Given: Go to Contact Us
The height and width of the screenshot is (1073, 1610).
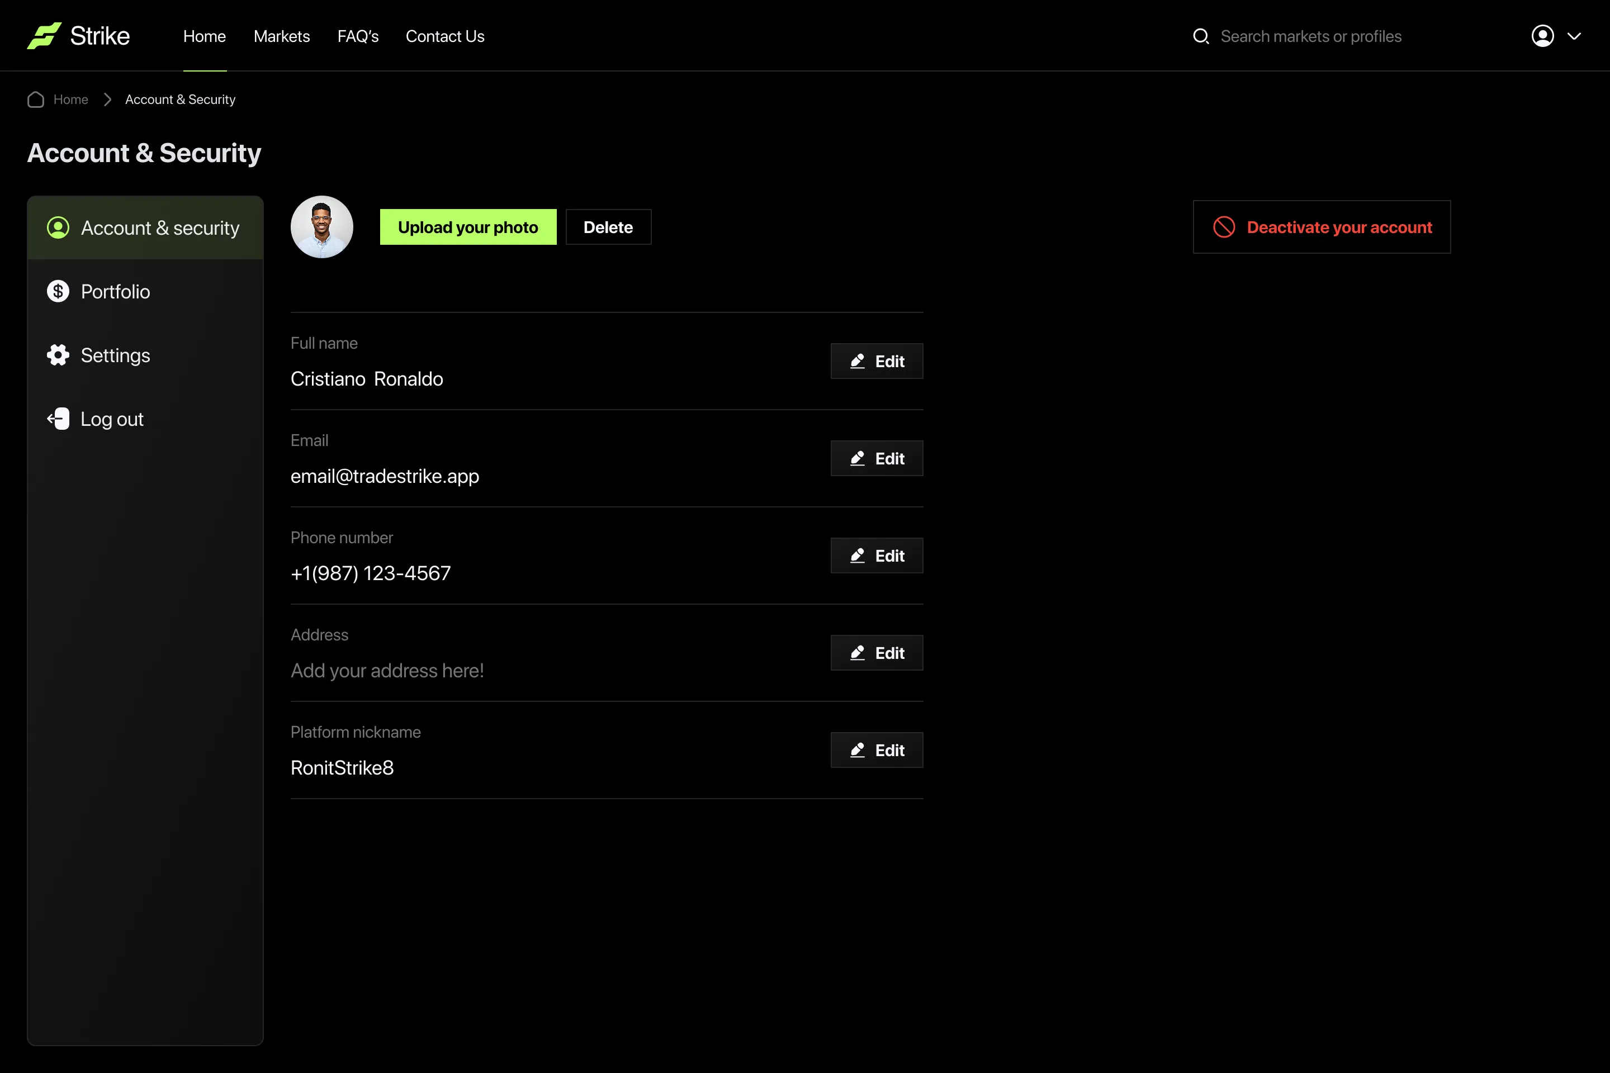Looking at the screenshot, I should (445, 36).
